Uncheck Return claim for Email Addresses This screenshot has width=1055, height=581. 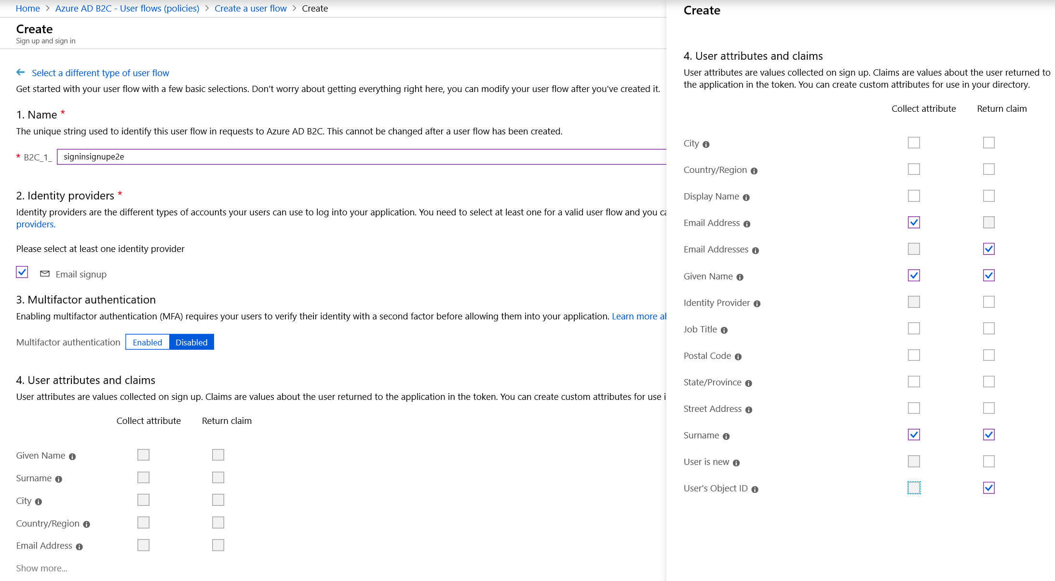click(x=988, y=249)
